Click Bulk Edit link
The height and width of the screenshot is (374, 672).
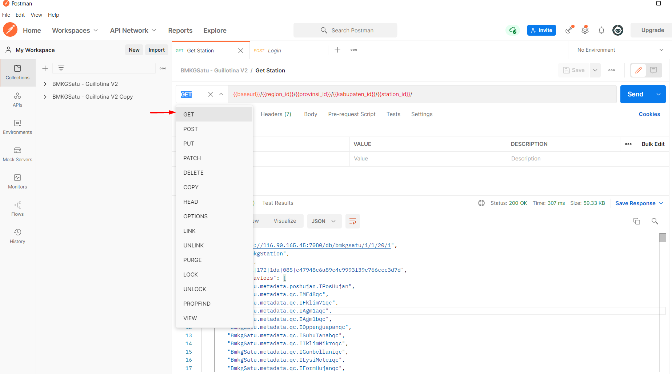[x=653, y=144]
